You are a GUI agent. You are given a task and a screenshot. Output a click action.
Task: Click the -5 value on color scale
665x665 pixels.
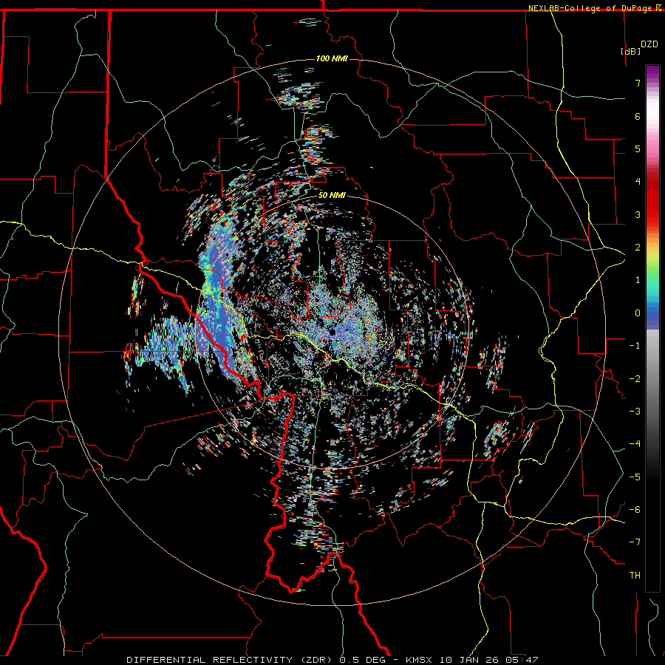635,477
